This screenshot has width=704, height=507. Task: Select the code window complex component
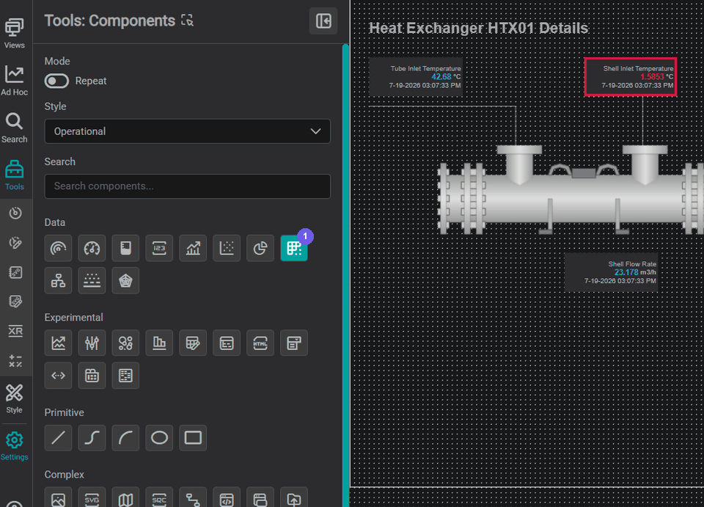pyautogui.click(x=227, y=497)
